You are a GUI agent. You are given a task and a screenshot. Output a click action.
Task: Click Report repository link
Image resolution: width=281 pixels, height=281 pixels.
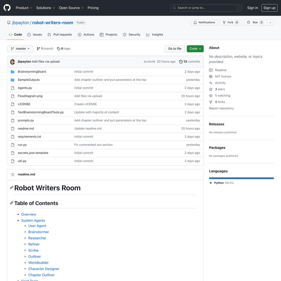[x=221, y=108]
